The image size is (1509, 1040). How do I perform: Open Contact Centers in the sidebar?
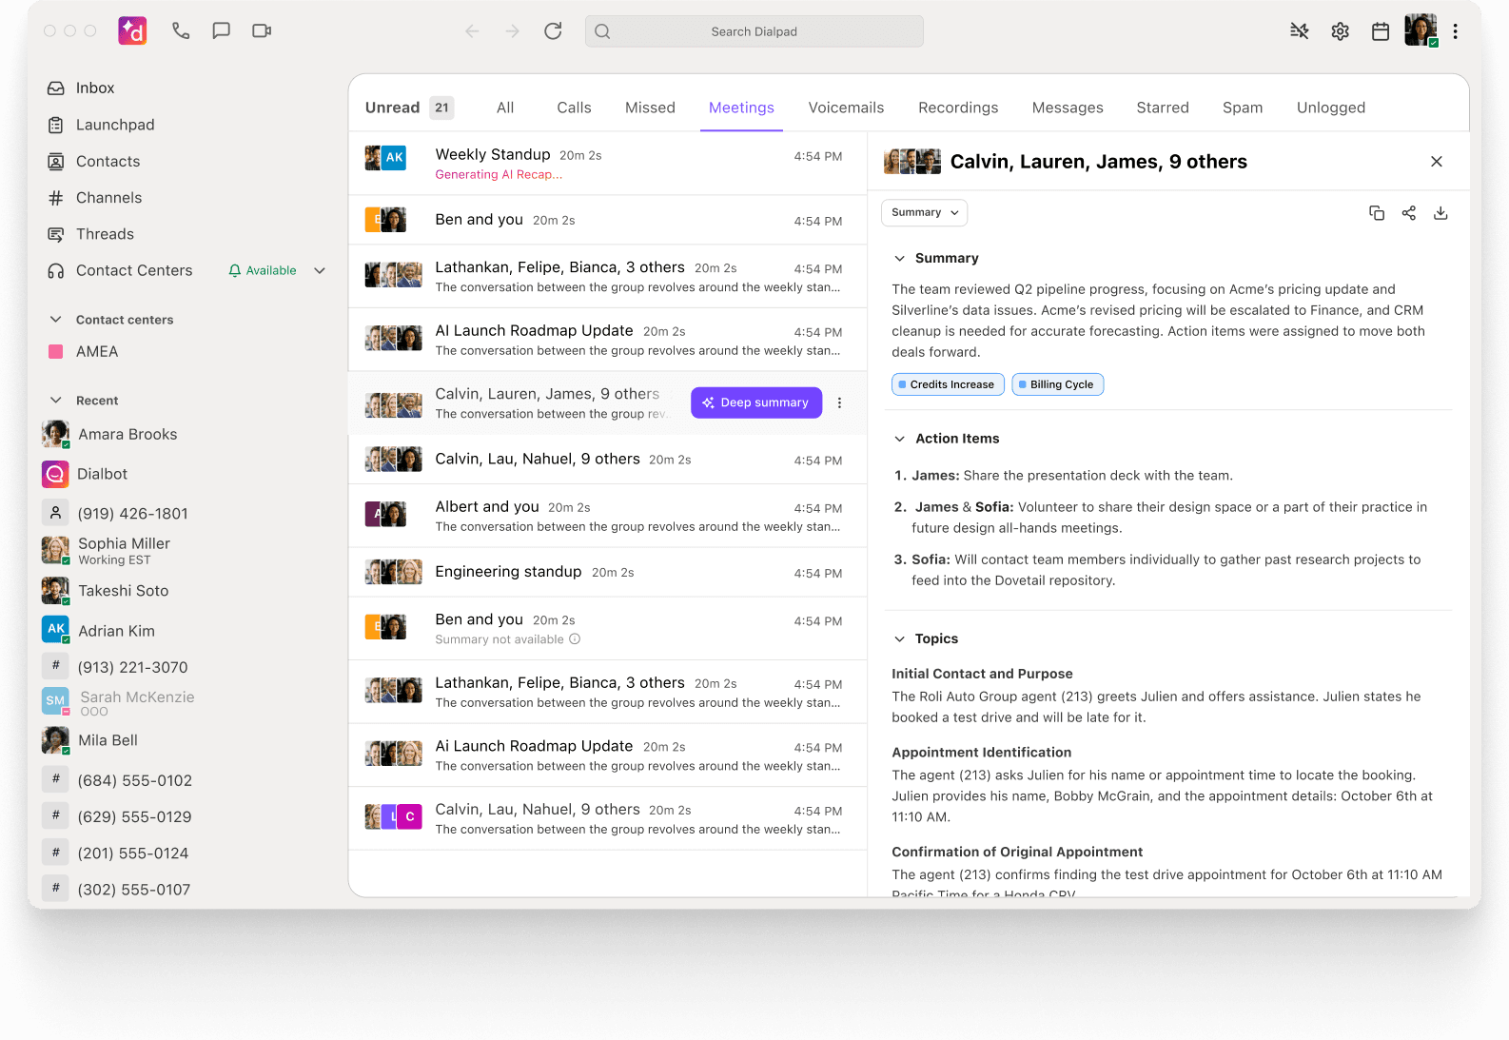click(120, 270)
